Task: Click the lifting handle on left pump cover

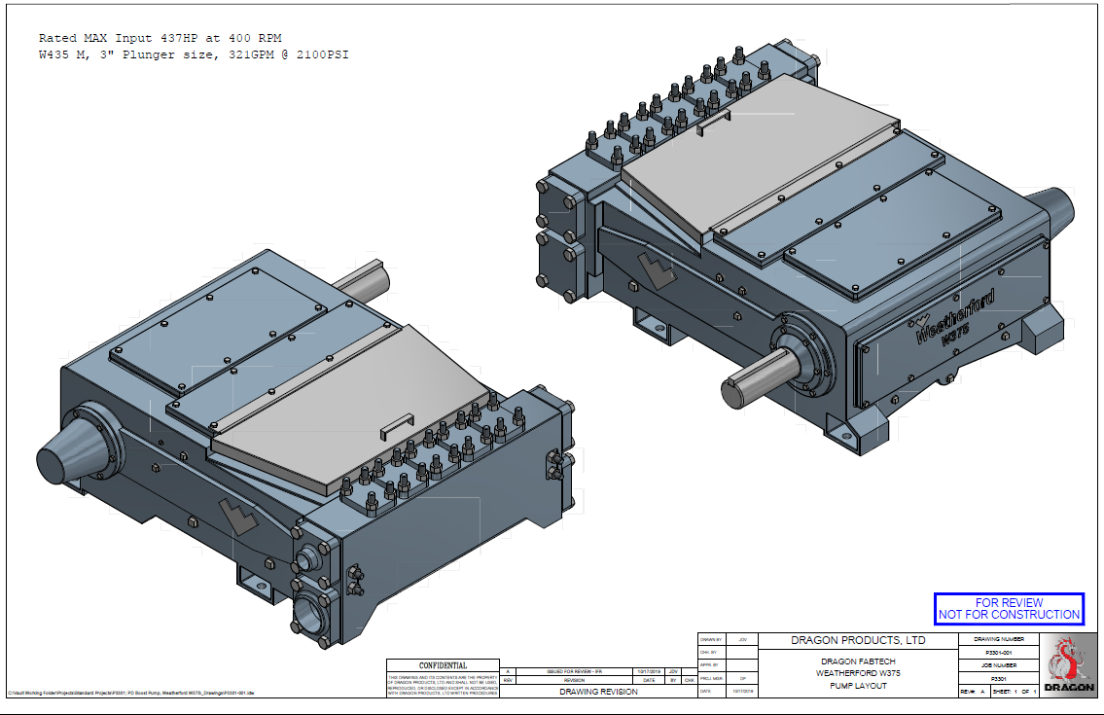Action: 397,423
